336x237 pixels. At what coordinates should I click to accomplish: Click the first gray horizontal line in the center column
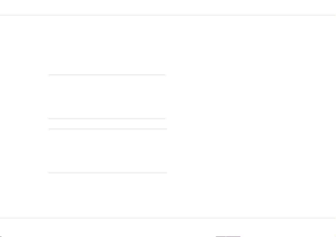[x=107, y=75]
